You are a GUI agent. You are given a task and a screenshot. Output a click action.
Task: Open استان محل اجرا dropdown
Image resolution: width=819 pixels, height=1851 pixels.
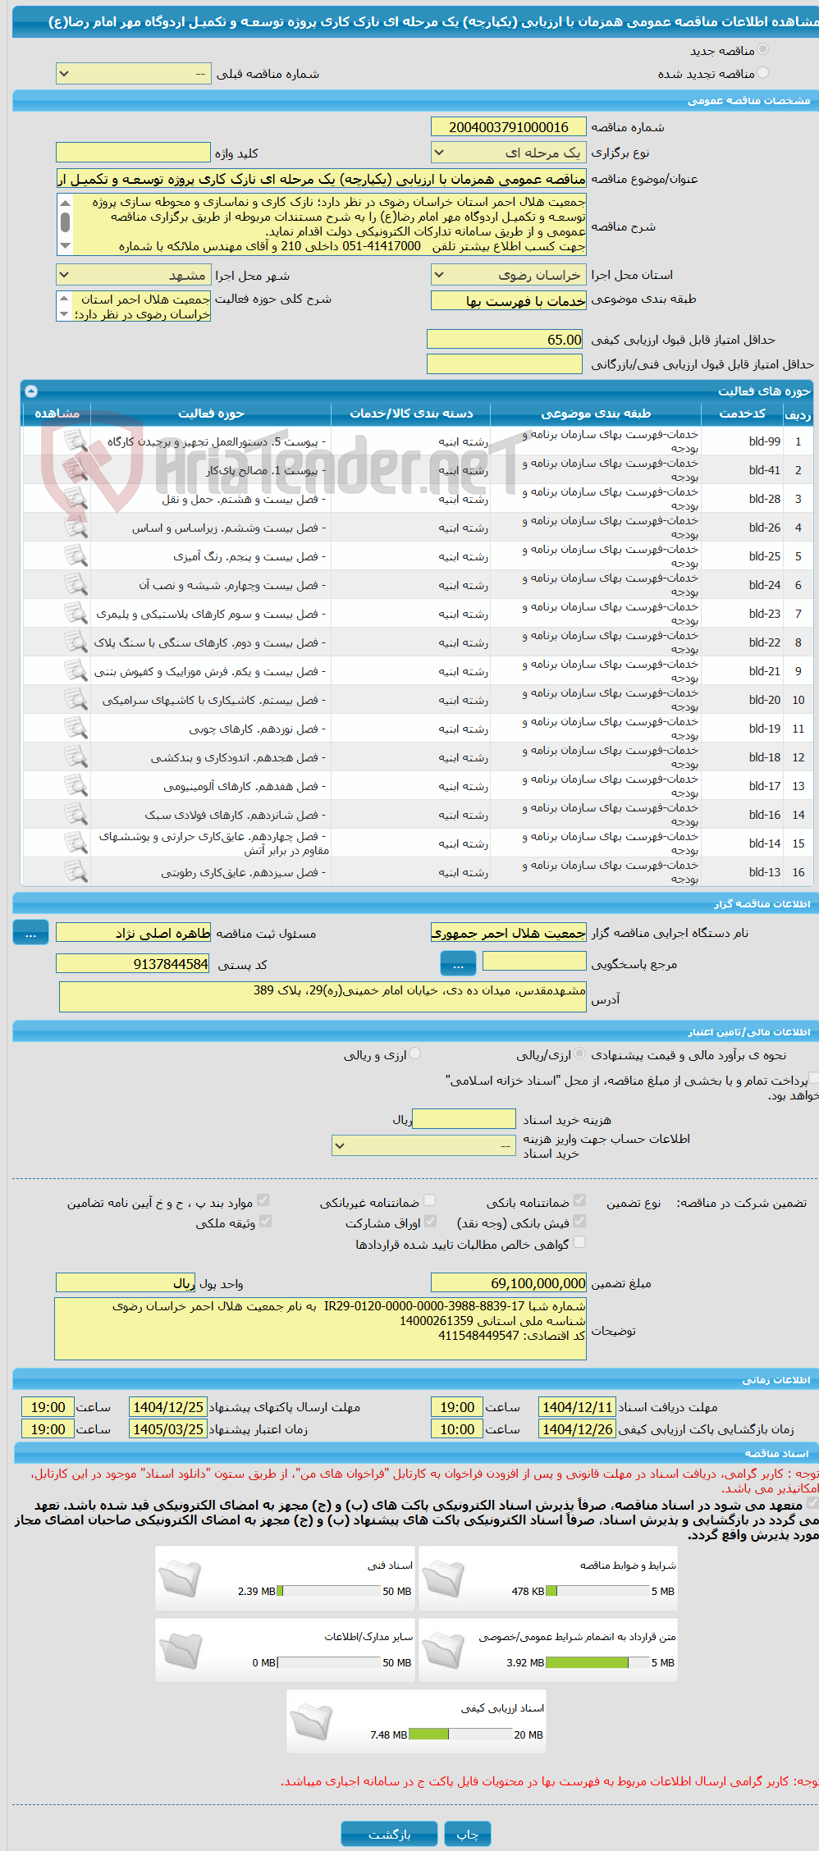(x=508, y=275)
